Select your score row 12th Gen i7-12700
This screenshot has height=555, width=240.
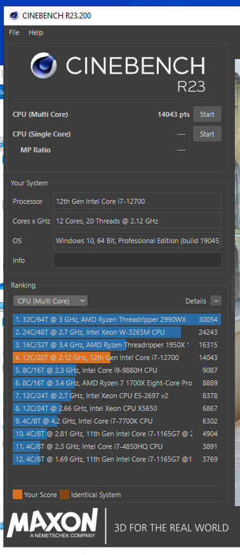117,358
